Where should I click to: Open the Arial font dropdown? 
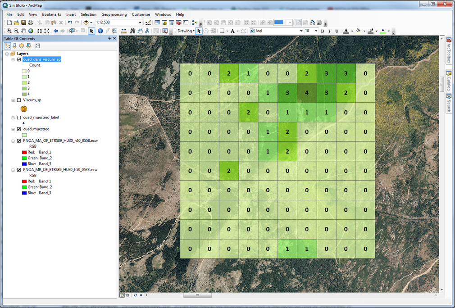301,31
